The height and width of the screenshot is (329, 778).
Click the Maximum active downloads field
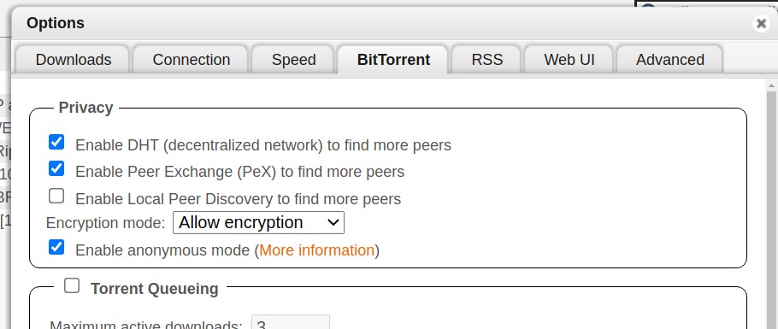291,322
